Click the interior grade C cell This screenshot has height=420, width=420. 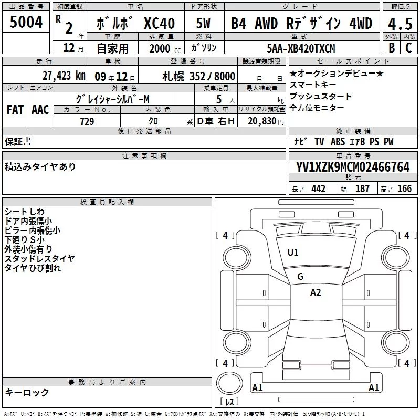tap(409, 48)
